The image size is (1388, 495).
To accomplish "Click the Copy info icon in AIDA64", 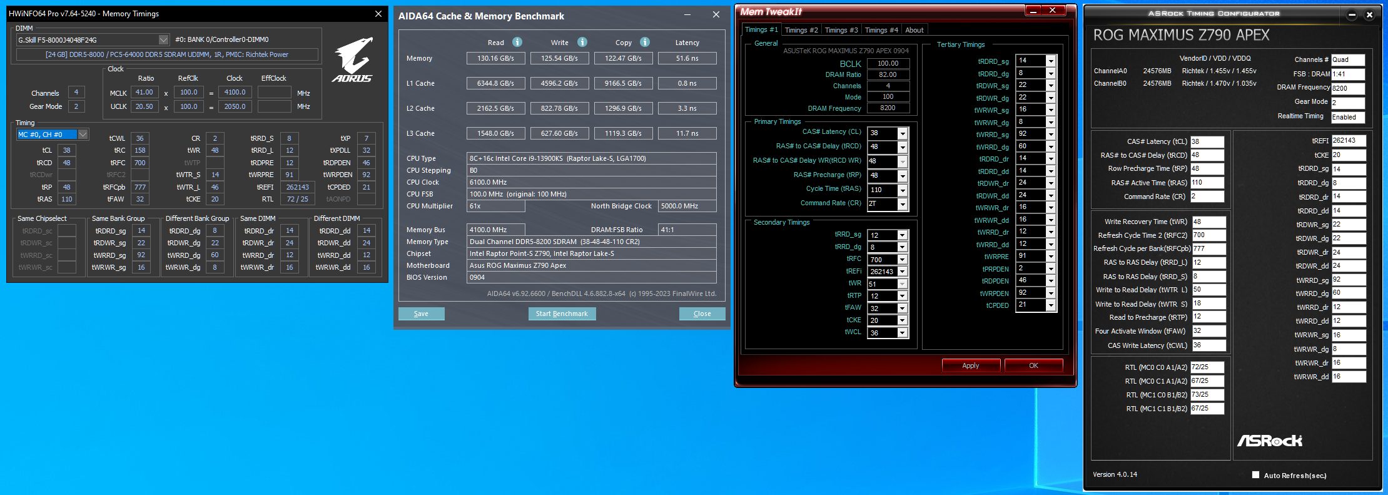I will [x=645, y=42].
